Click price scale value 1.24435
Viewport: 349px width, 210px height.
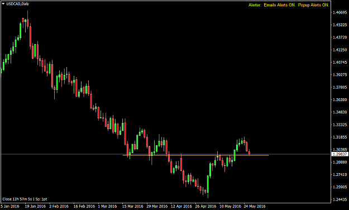[x=340, y=199]
